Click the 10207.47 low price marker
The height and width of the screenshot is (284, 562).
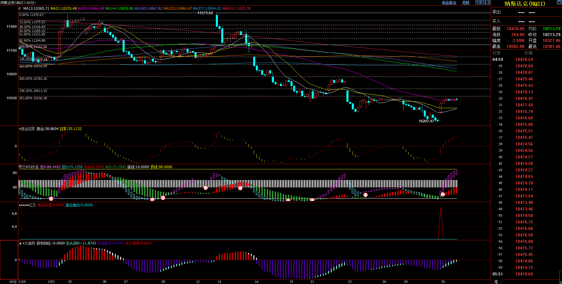(x=426, y=121)
